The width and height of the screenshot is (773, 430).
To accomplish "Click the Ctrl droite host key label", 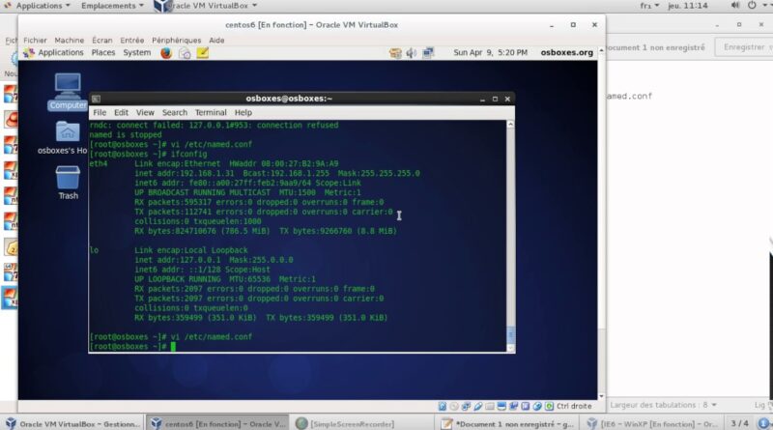I will [574, 406].
